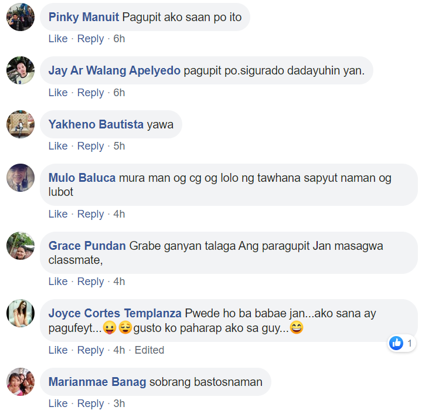Open Grace Pundan name link
This screenshot has height=417, width=439.
(x=87, y=246)
